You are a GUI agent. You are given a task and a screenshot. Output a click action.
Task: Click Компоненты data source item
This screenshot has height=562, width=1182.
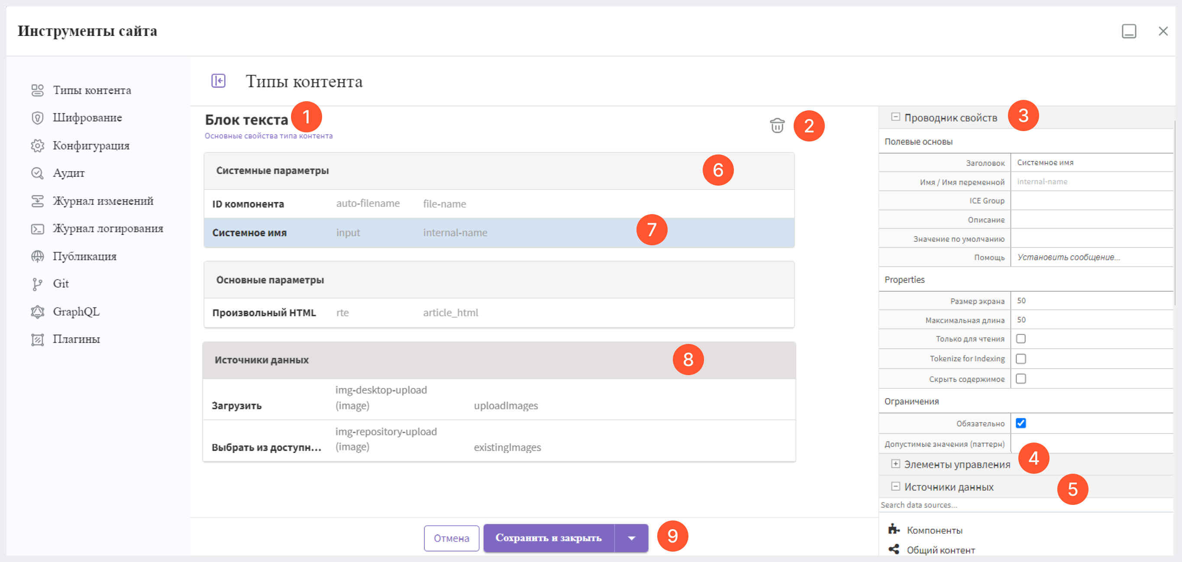click(x=934, y=530)
